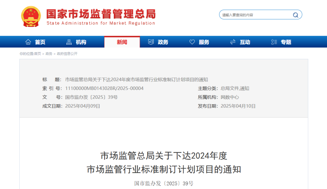This screenshot has height=189, width=327.
Task: Click the 你的位置 breadcrumb label
Action: (x=27, y=54)
